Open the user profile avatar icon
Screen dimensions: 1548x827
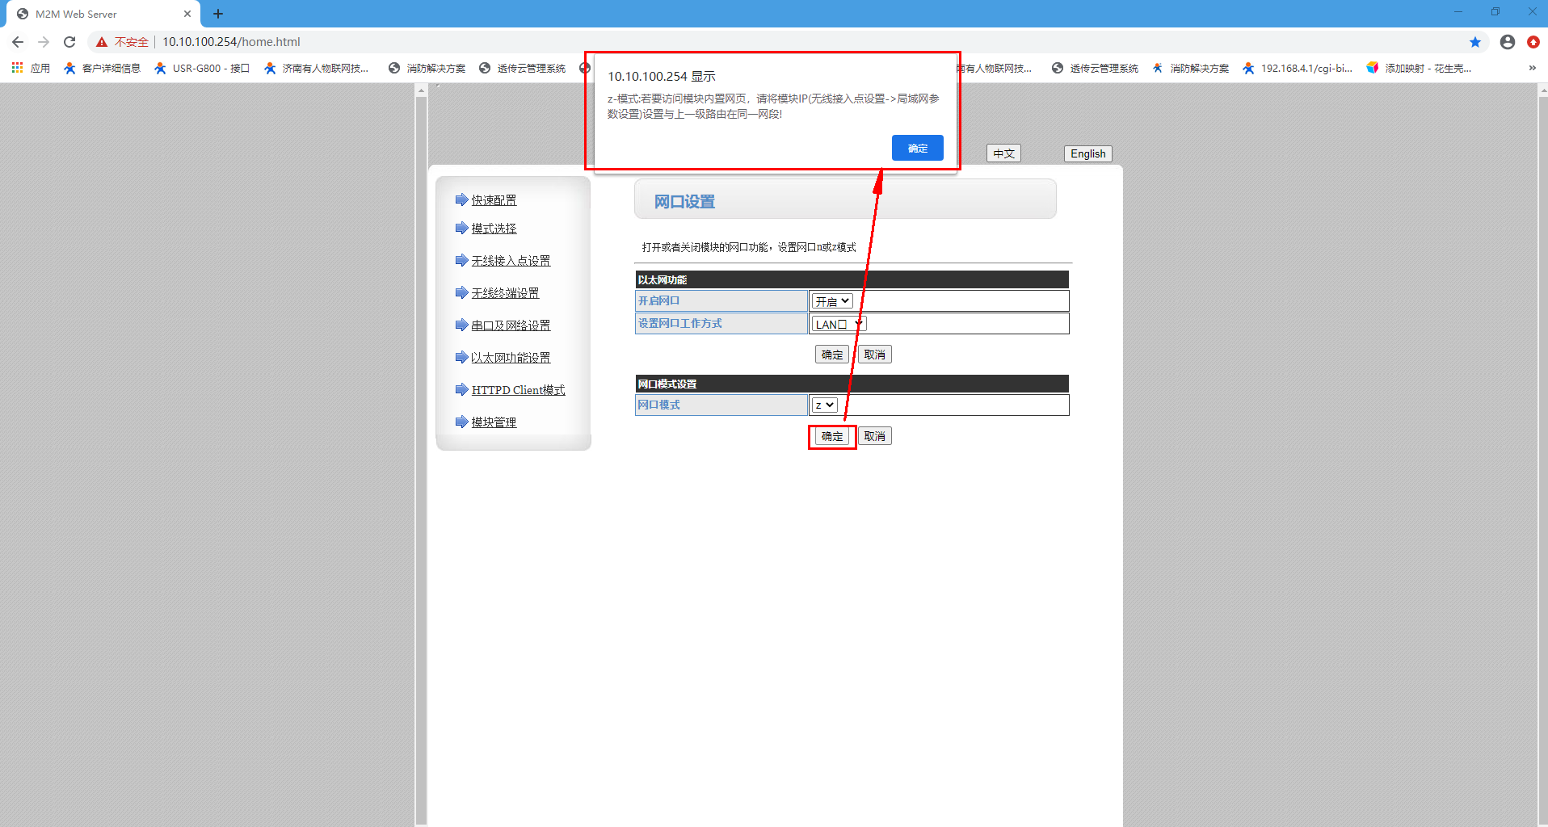1507,42
